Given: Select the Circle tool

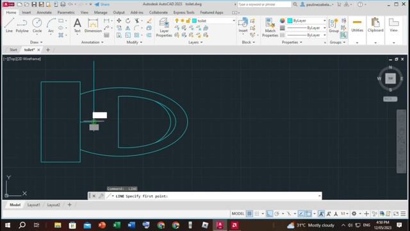Looking at the screenshot, I should (x=37, y=25).
